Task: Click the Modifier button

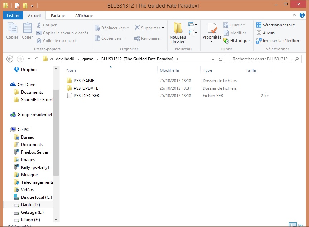Action: coord(235,33)
